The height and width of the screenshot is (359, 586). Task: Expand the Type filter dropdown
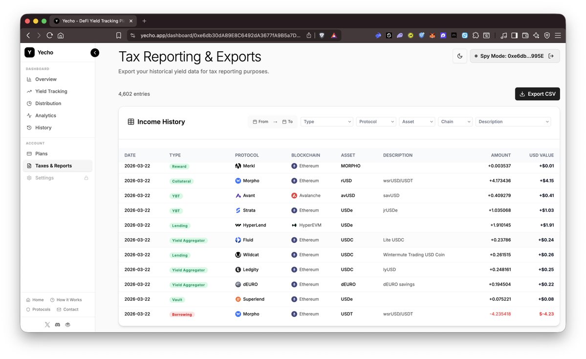tap(326, 121)
